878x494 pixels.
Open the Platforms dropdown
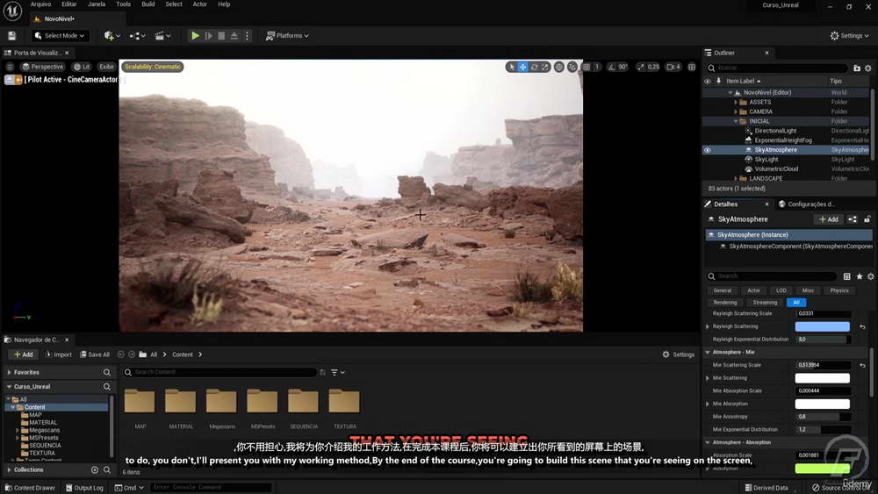287,36
